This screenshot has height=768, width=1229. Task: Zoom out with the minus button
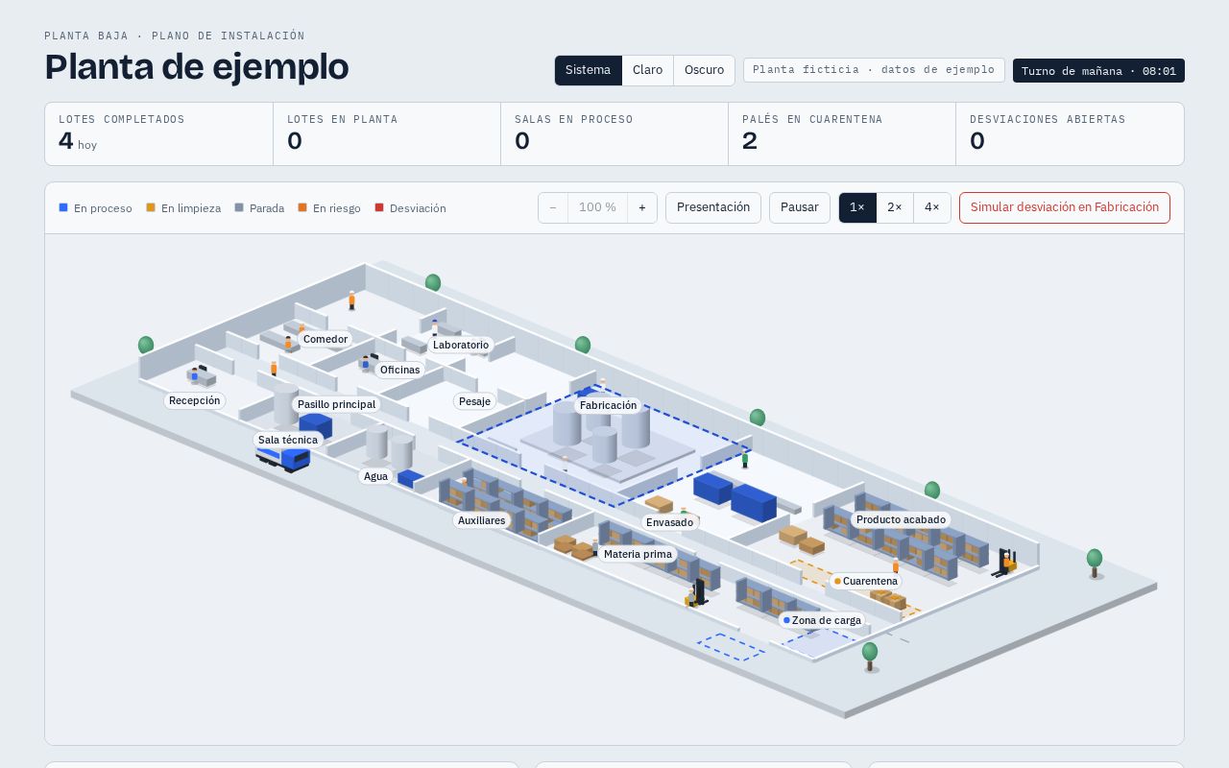click(553, 207)
